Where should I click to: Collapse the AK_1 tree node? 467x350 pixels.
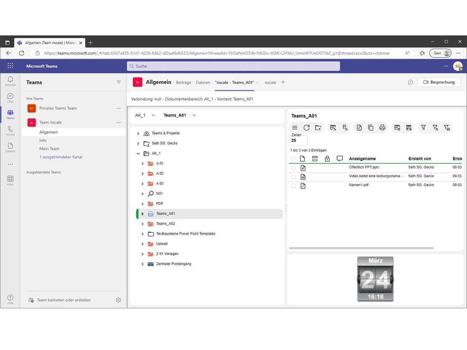[138, 154]
